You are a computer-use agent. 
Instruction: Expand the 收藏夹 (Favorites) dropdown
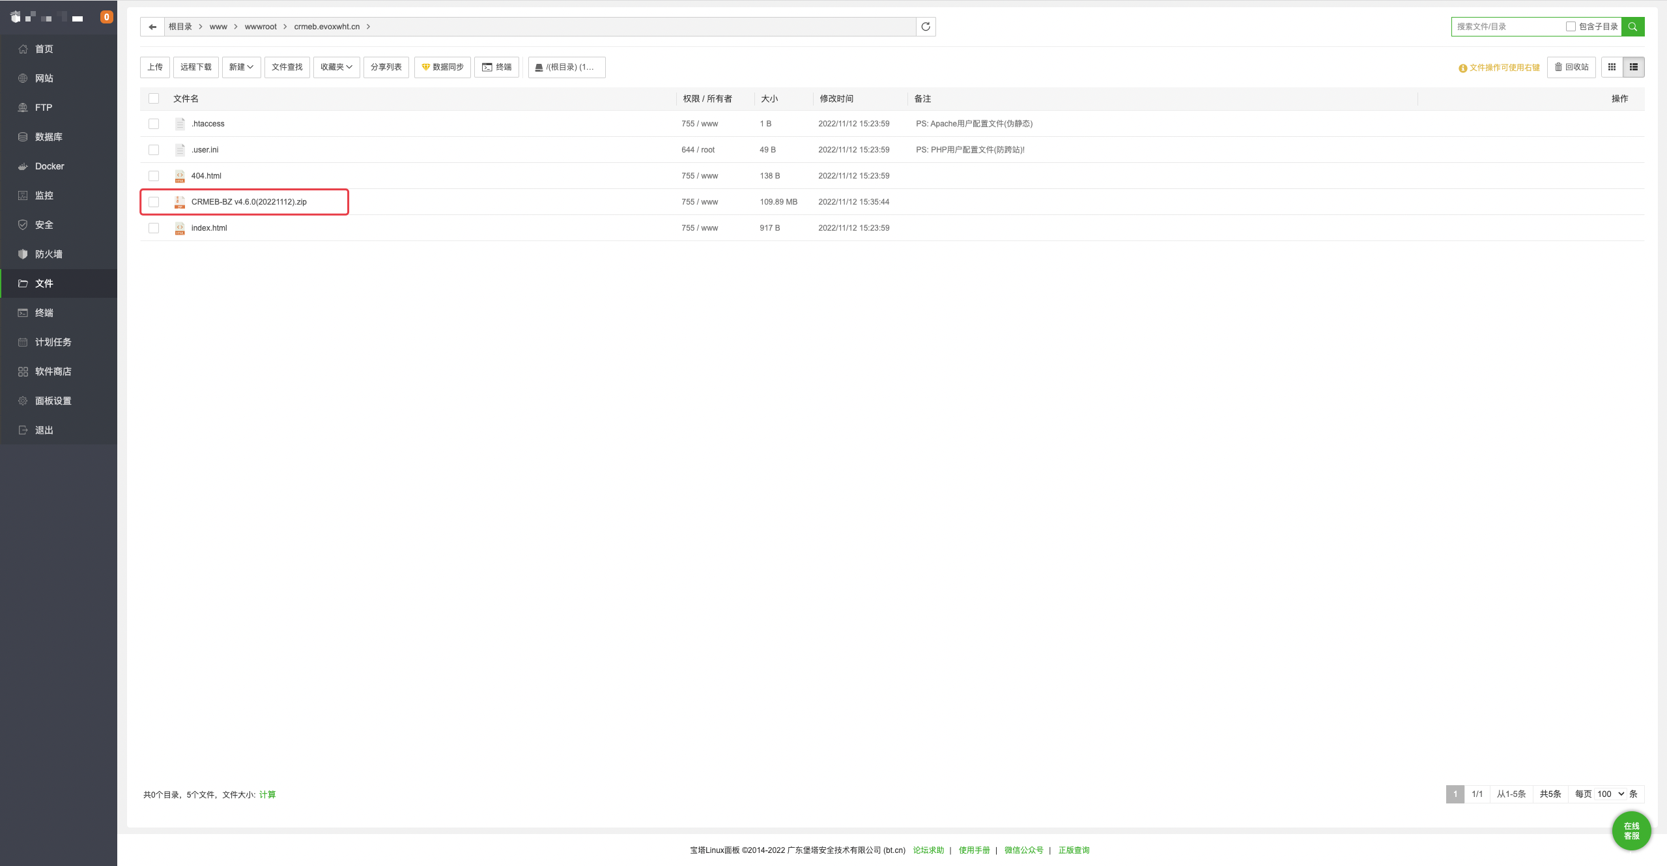click(x=336, y=67)
